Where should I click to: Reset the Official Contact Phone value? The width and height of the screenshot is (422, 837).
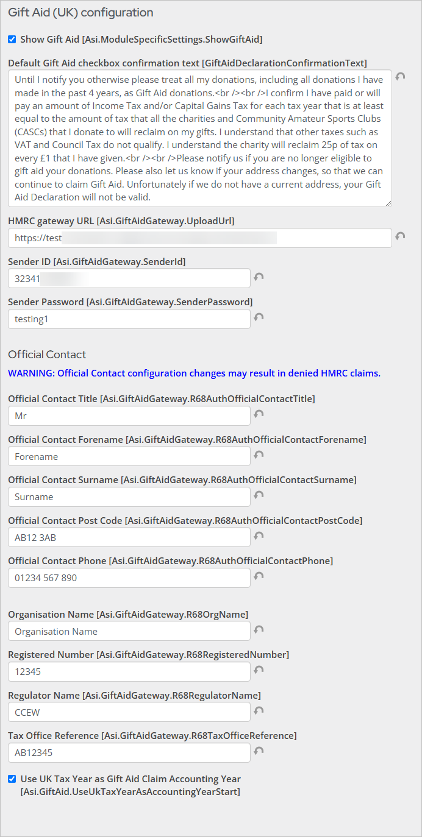(259, 576)
